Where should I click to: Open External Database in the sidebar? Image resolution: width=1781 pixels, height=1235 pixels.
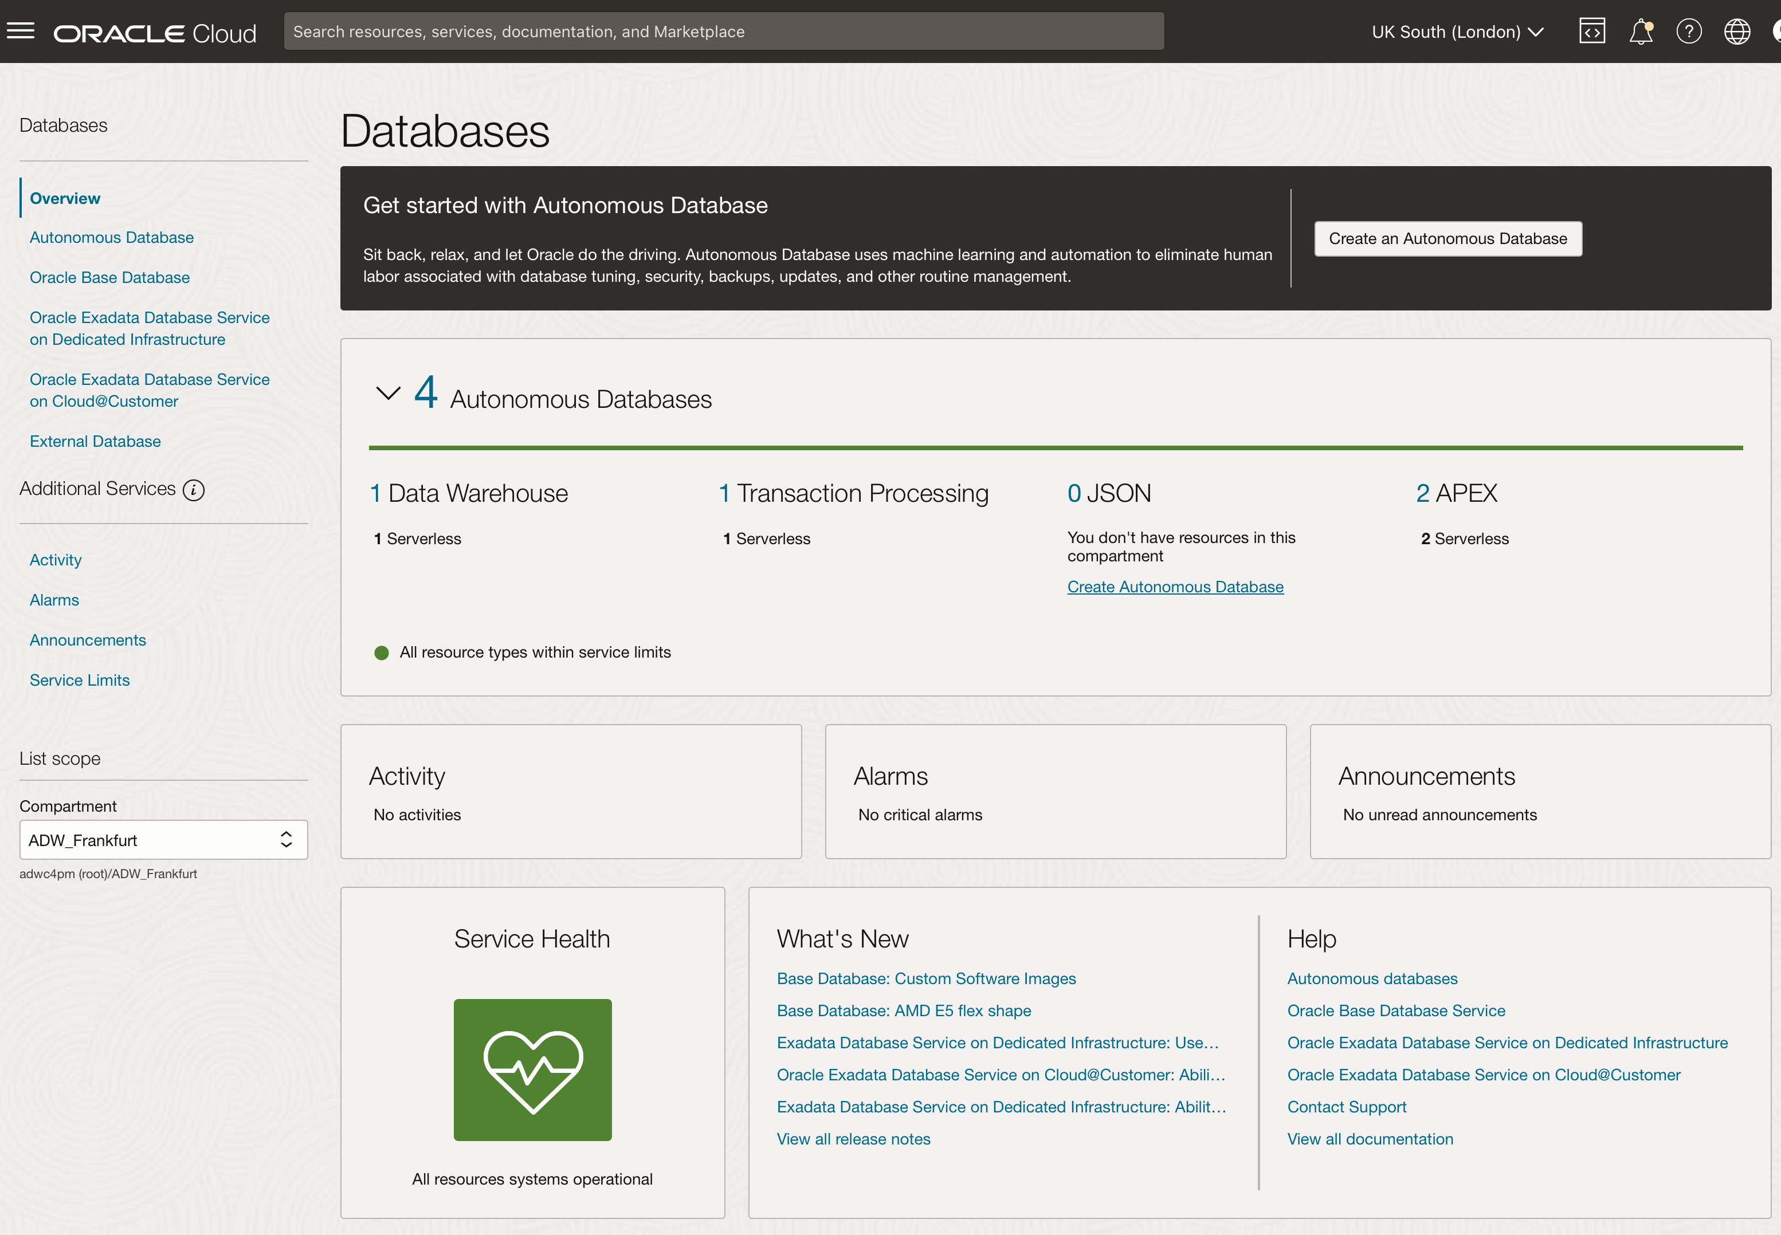pyautogui.click(x=95, y=441)
